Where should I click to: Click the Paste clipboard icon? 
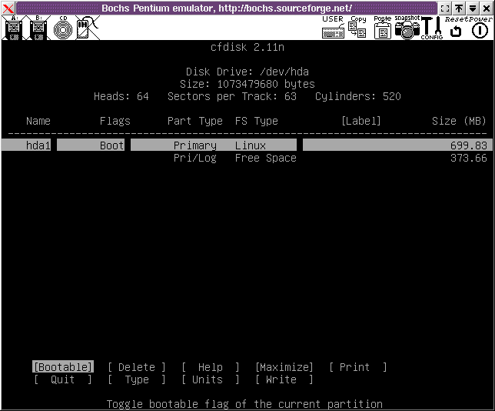(x=382, y=28)
